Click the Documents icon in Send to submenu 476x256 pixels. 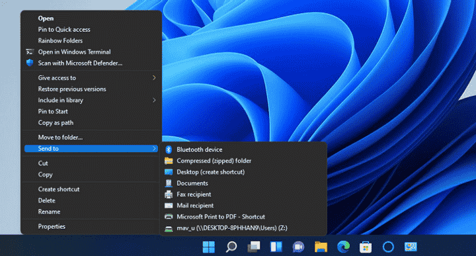click(169, 183)
